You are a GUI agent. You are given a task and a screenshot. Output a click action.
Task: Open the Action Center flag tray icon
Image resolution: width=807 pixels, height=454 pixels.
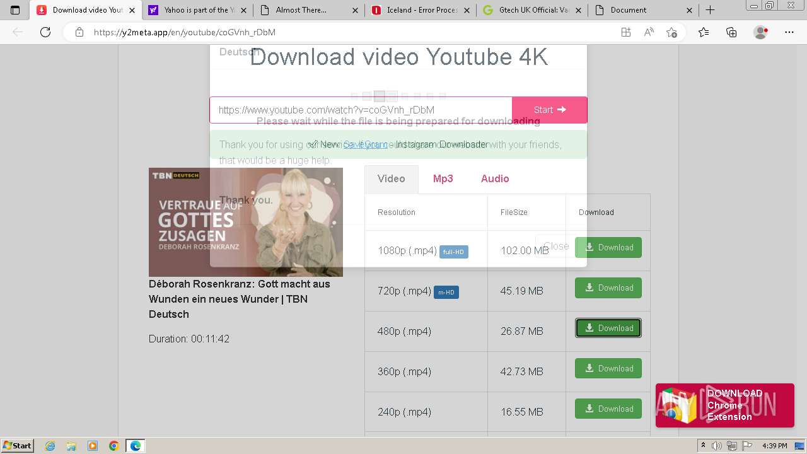746,446
